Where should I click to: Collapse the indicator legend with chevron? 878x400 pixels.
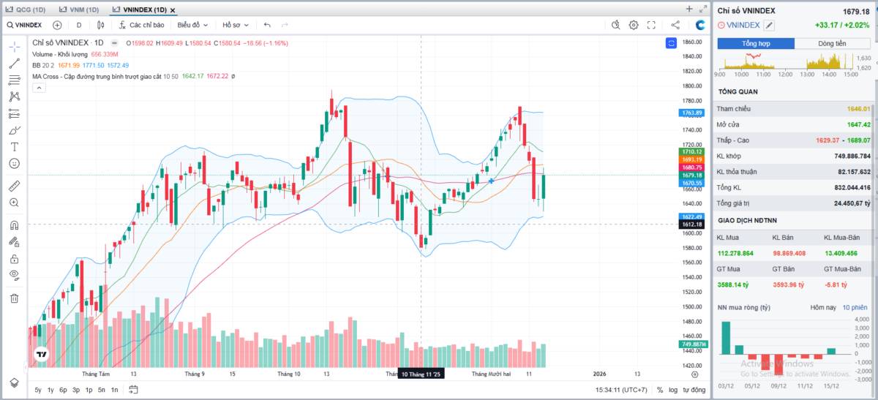point(39,88)
